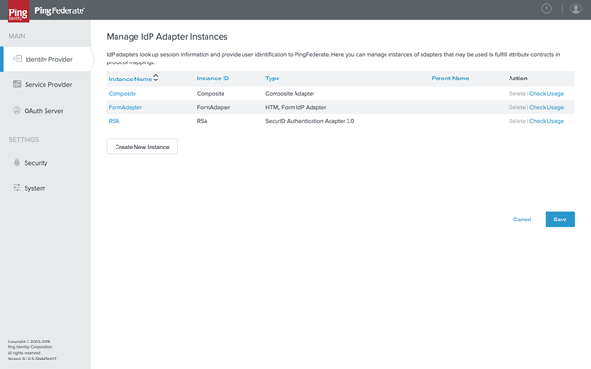The width and height of the screenshot is (591, 369).
Task: Open the Identity Provider menu
Action: coord(45,59)
